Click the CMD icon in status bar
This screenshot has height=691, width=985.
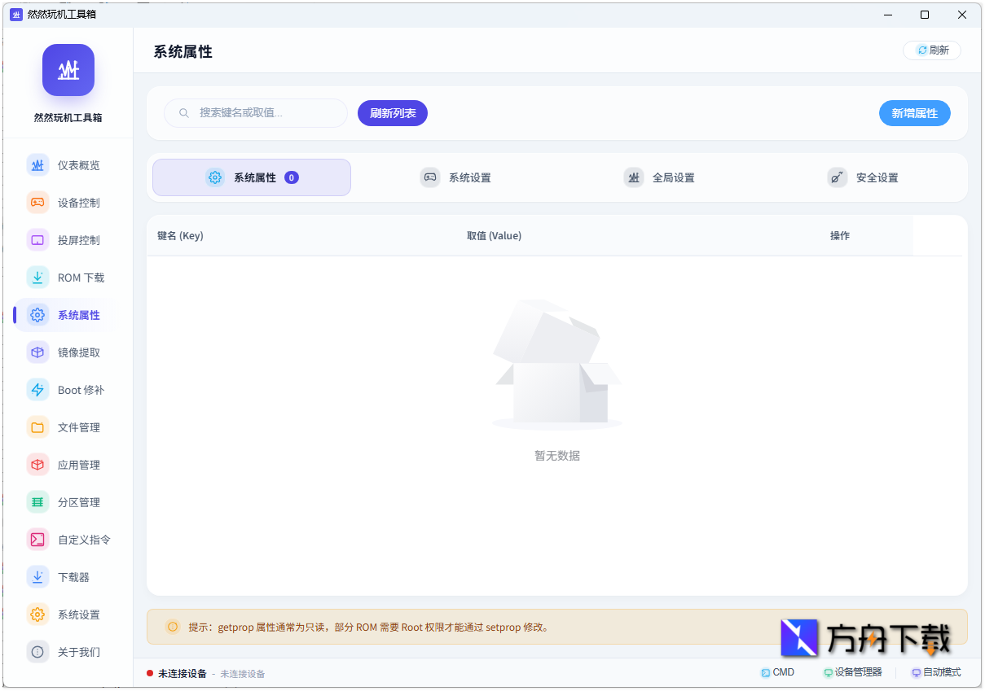point(765,673)
